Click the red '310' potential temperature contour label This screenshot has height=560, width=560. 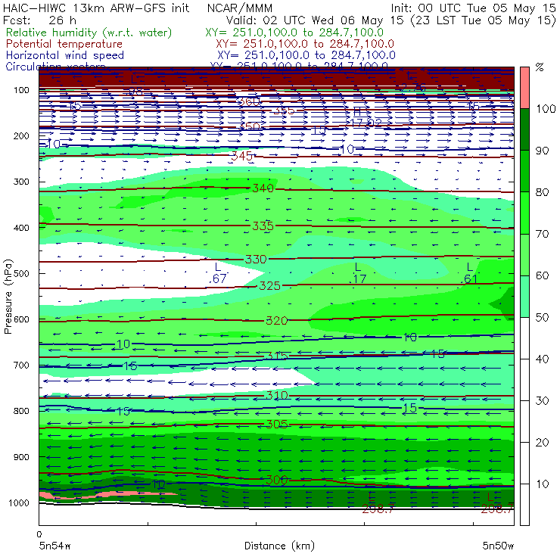[x=277, y=395]
